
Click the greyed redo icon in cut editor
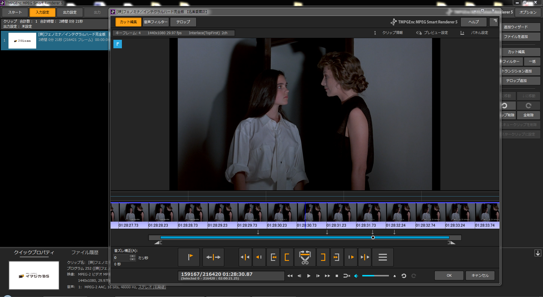[x=414, y=276]
